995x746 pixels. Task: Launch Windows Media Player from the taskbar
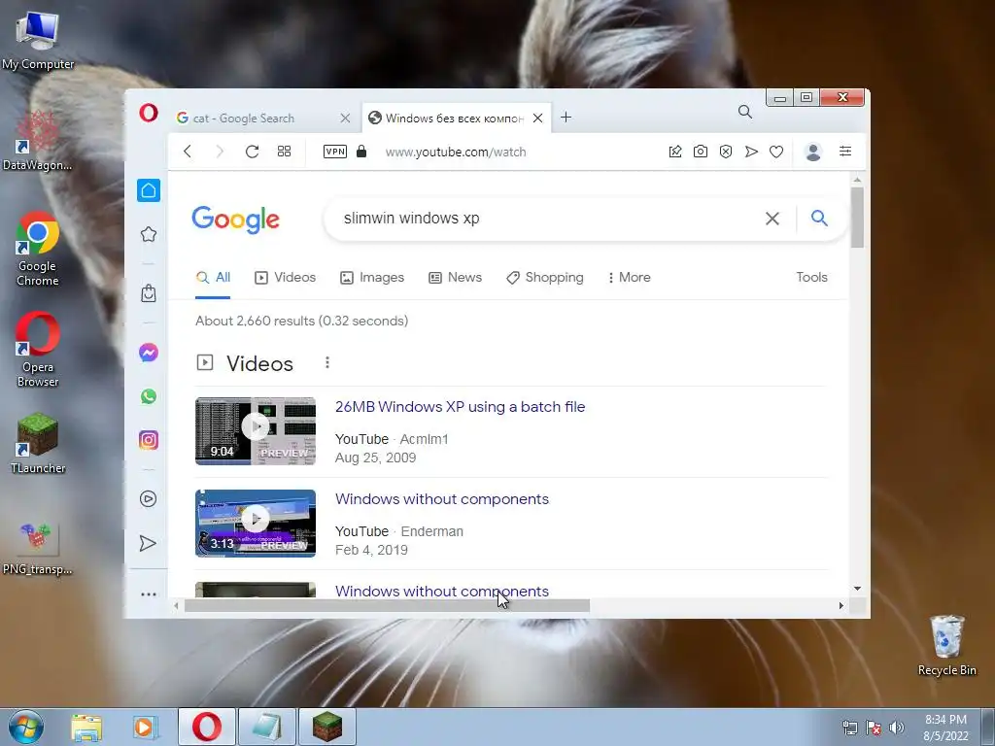coord(145,728)
